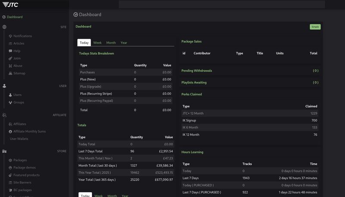Click Package Sales heading
The image size is (345, 197).
pyautogui.click(x=191, y=41)
